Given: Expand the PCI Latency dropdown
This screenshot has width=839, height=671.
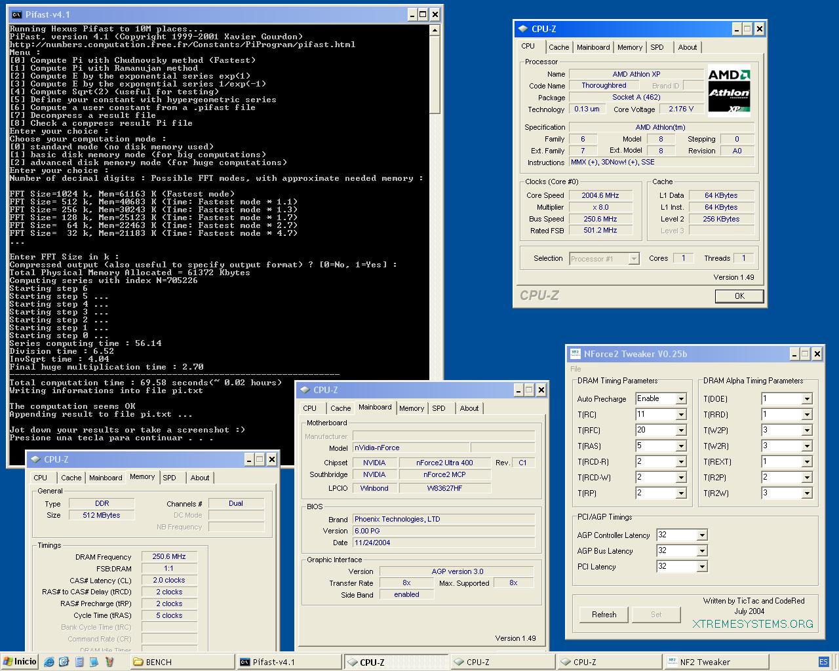Looking at the screenshot, I should [702, 567].
